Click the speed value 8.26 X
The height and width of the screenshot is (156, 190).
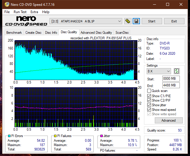tap(177, 149)
